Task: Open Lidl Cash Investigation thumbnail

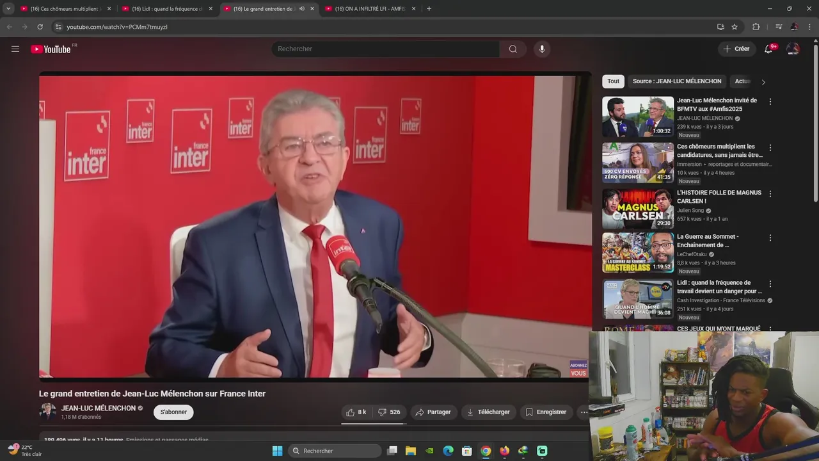Action: pos(638,299)
